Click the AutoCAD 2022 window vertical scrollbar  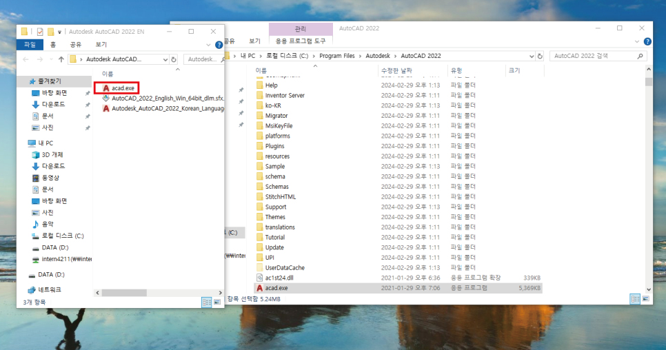tap(649, 82)
